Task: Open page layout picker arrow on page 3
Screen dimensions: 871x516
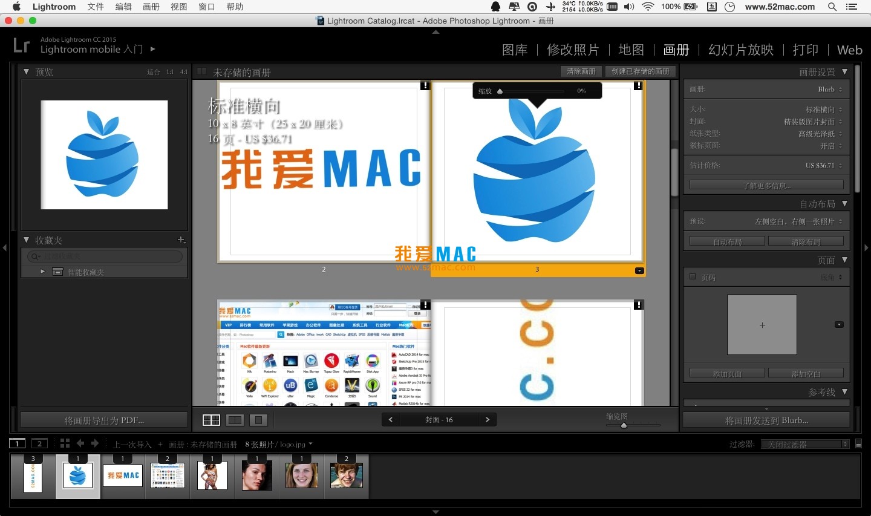Action: (639, 270)
